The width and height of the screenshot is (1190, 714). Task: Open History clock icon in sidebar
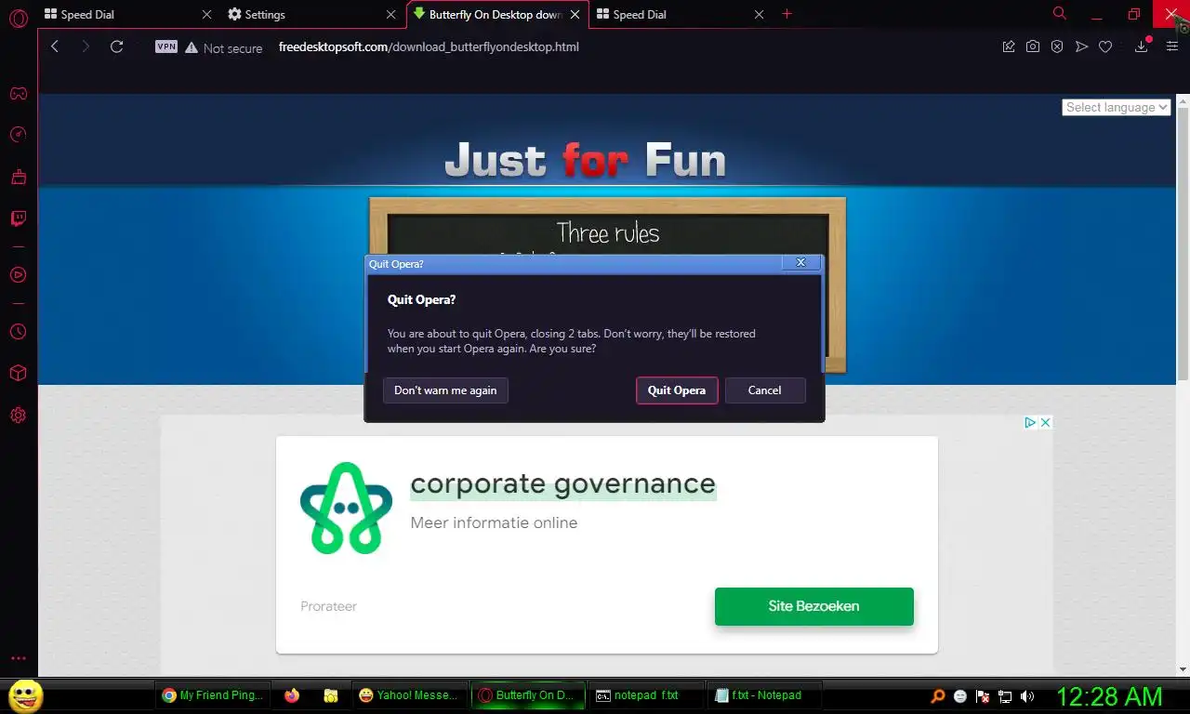pos(18,331)
